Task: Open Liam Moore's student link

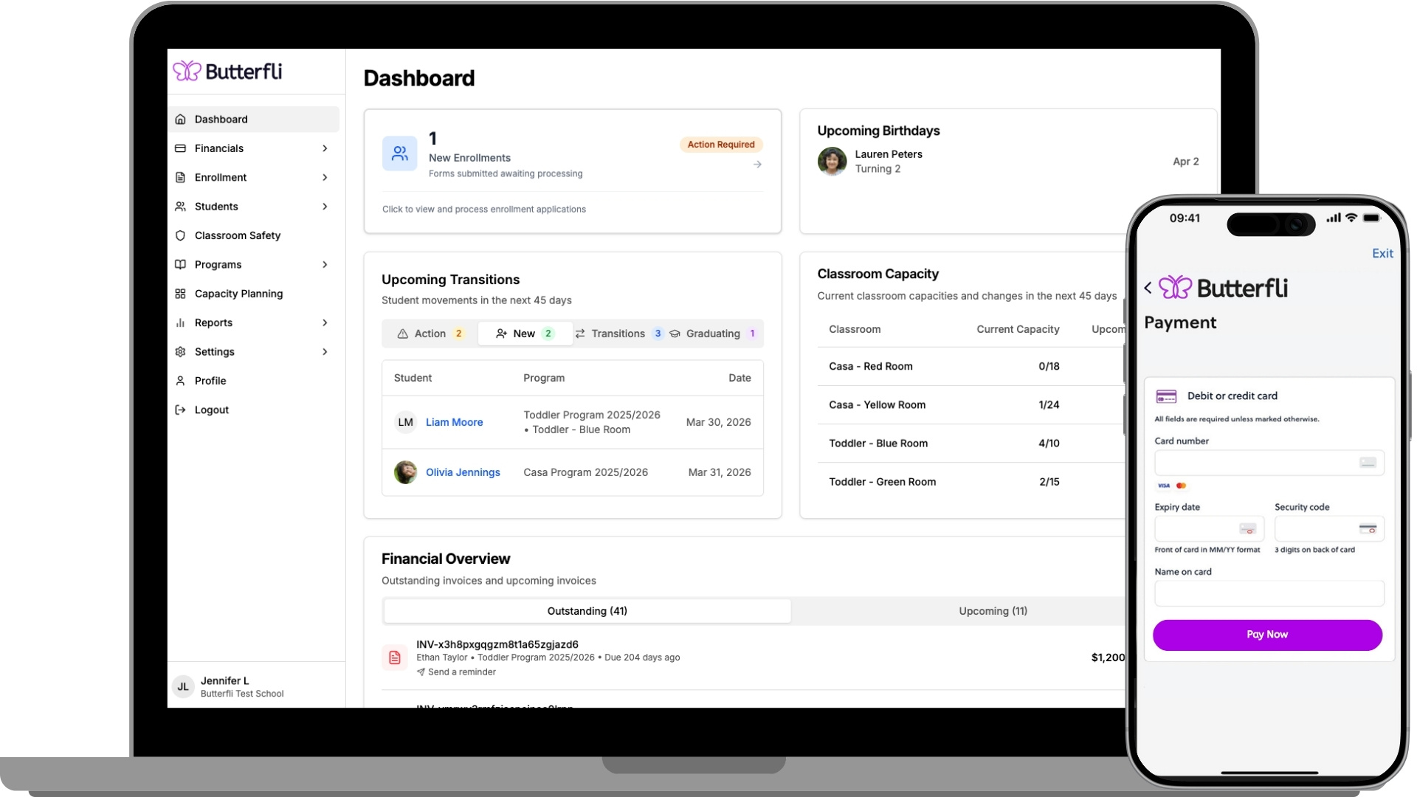Action: (454, 422)
